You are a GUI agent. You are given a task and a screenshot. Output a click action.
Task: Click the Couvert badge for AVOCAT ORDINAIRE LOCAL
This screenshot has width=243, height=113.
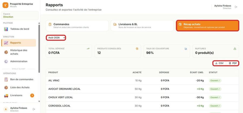215,89
